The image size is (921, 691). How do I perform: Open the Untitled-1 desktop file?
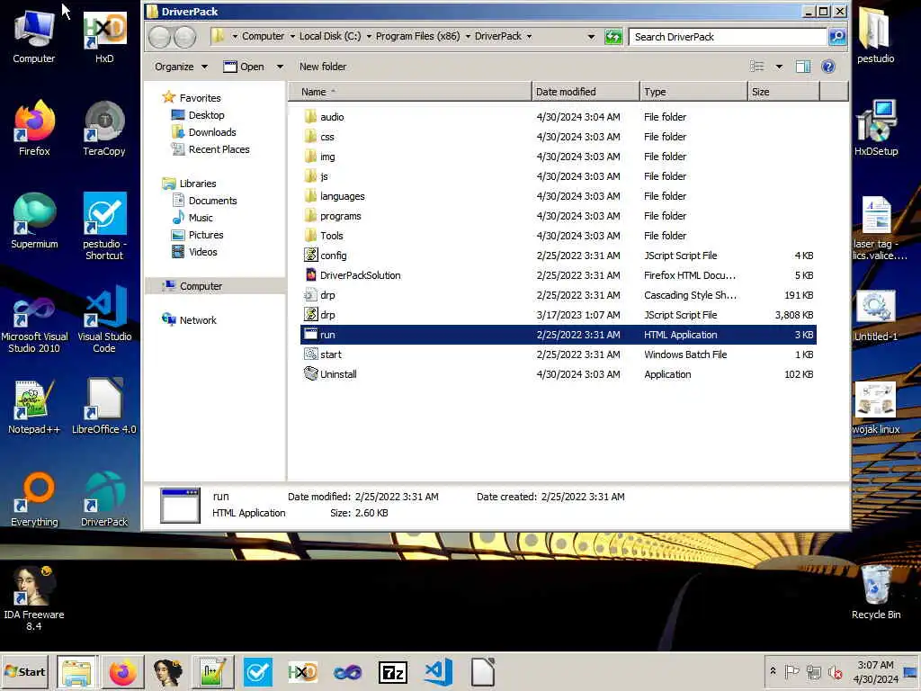(x=876, y=316)
